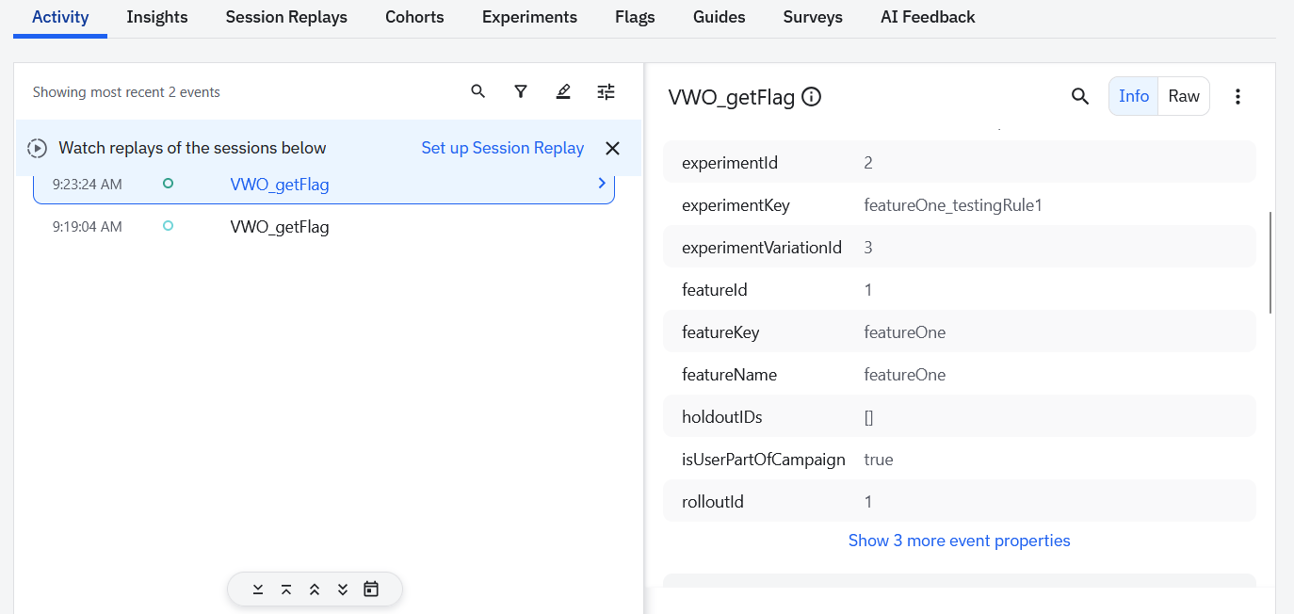Click the highlighter icon above the event list
This screenshot has width=1294, height=614.
[563, 91]
